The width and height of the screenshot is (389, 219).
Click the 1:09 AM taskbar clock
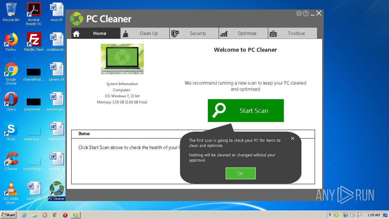(x=374, y=215)
